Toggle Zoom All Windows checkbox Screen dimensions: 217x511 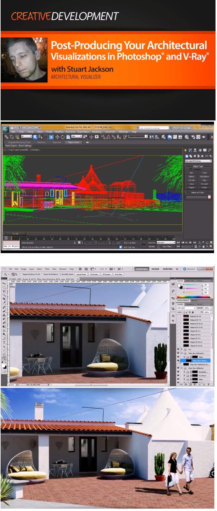point(42,274)
